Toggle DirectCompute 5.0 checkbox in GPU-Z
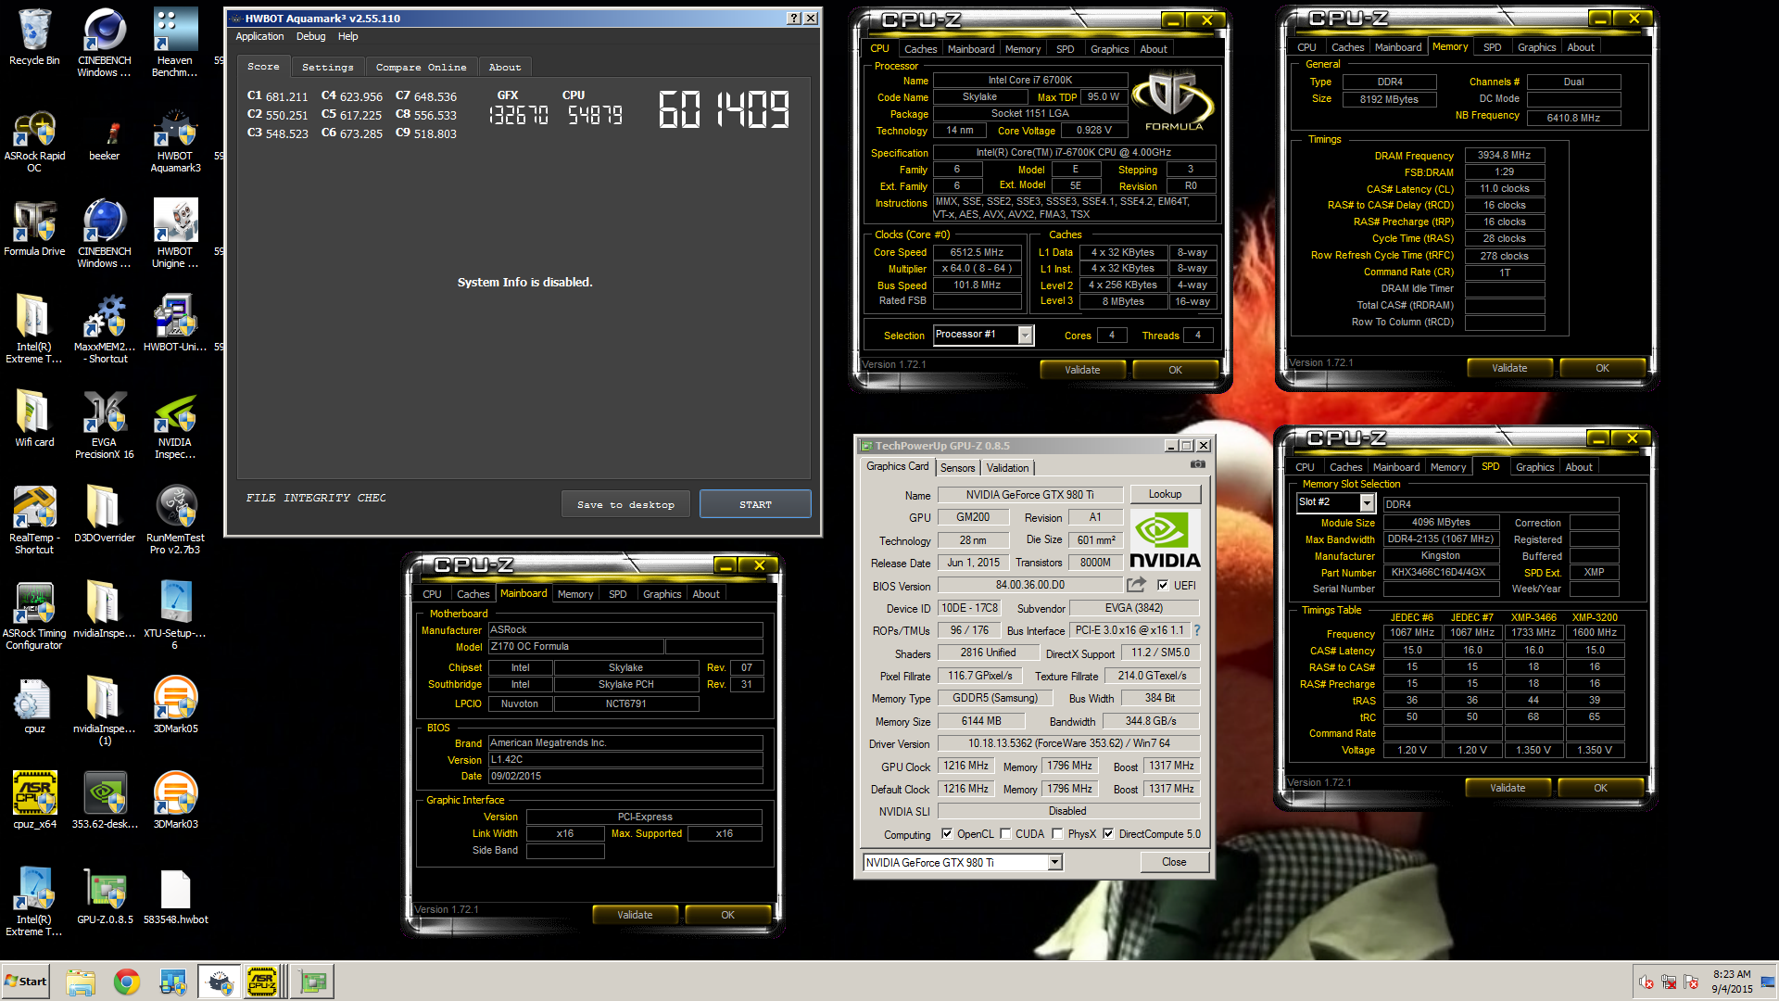1779x1001 pixels. coord(1108,834)
